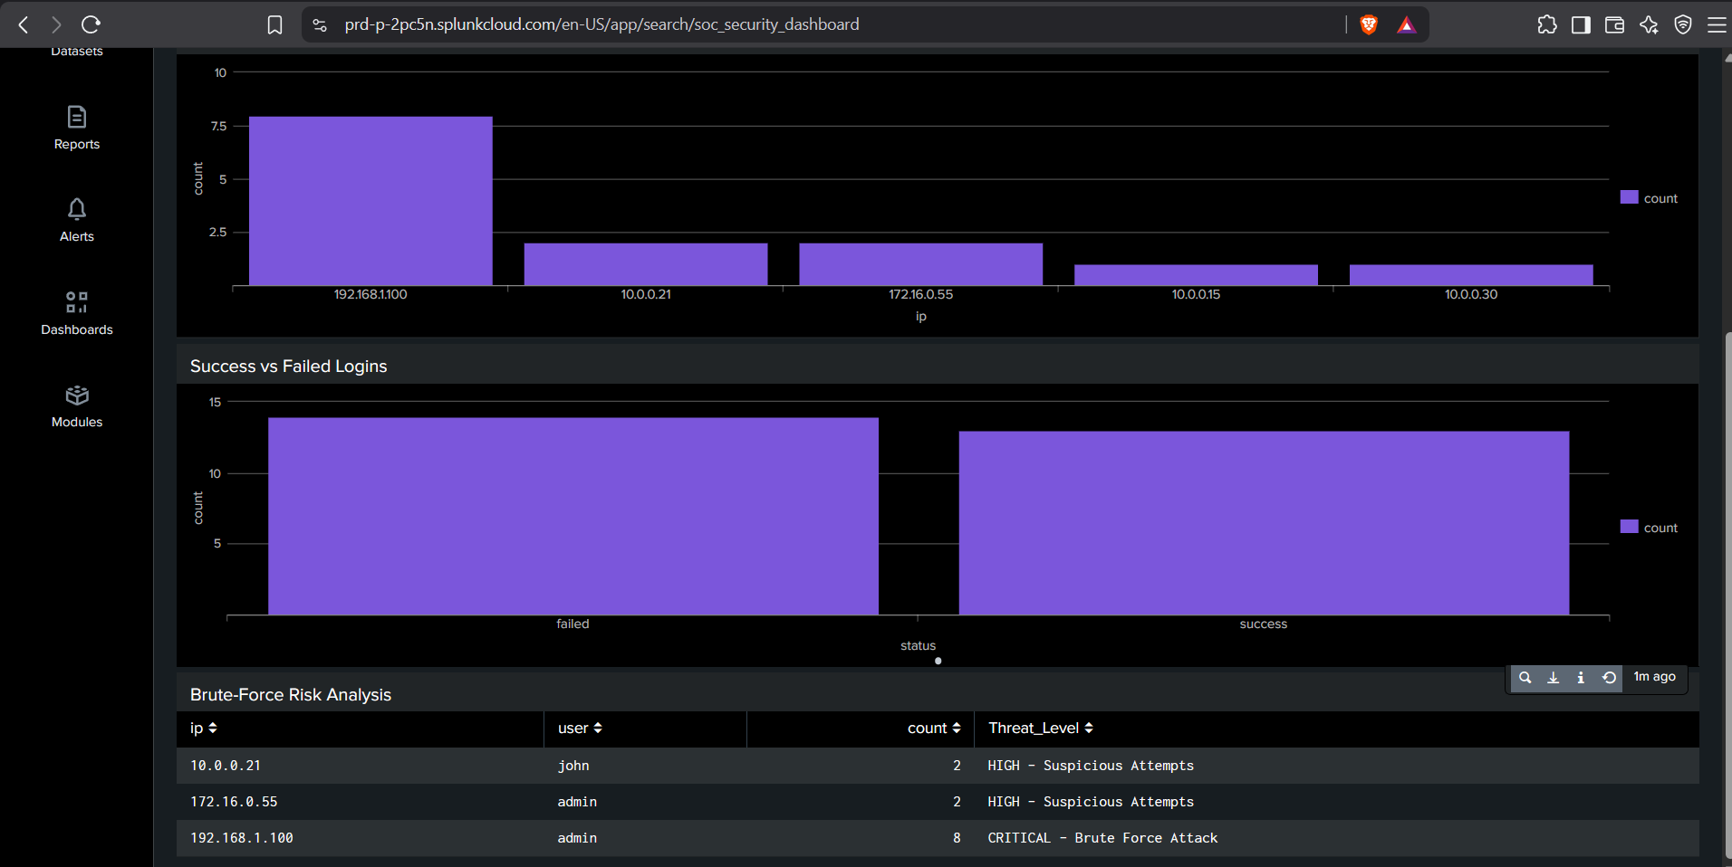Select the 10.0.0.15 bar in IP chart
The image size is (1732, 867).
coord(1196,275)
